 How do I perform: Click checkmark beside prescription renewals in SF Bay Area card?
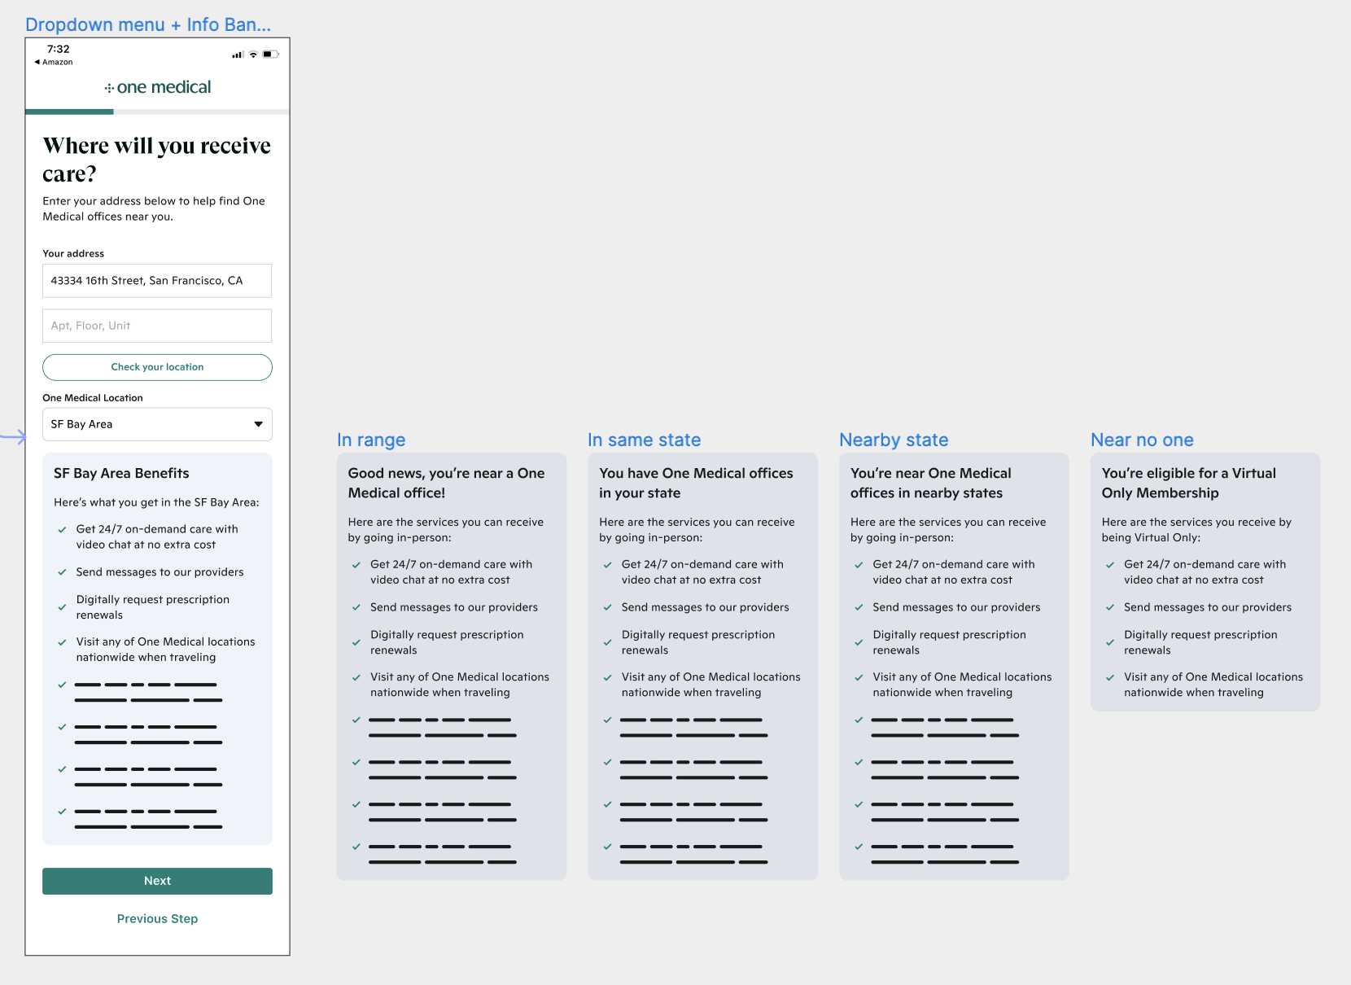(62, 607)
